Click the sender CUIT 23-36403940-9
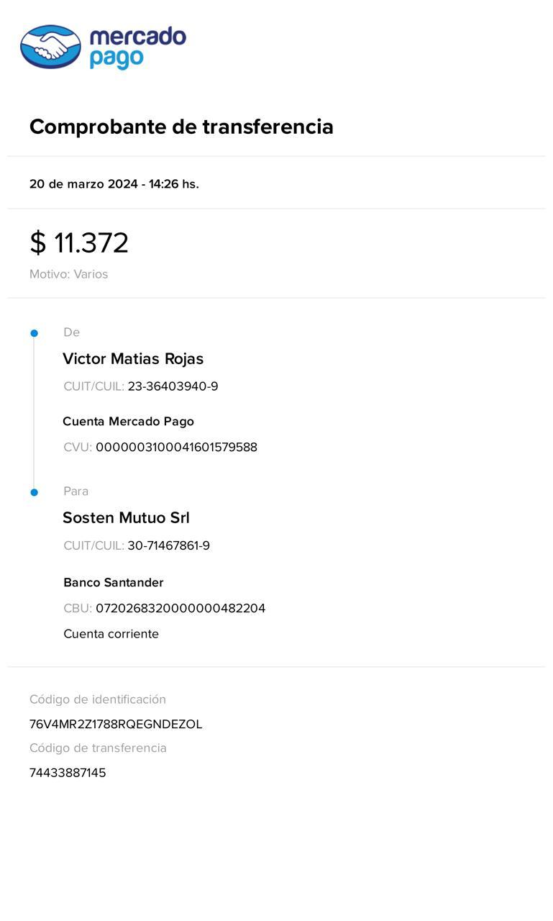Viewport: 553px width, 921px height. tap(173, 386)
